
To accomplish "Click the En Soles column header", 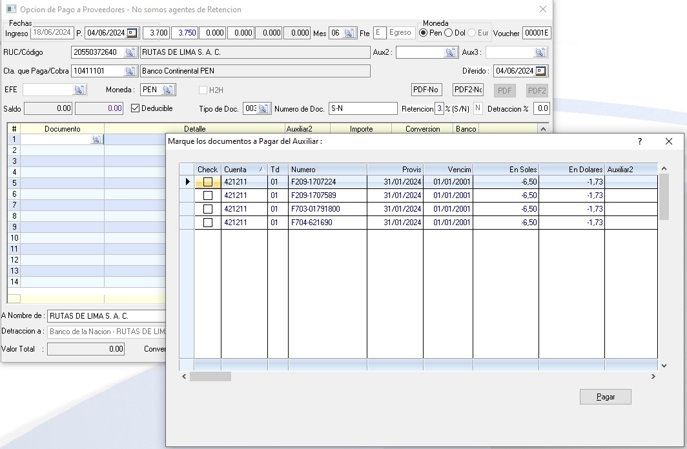I will pos(506,170).
